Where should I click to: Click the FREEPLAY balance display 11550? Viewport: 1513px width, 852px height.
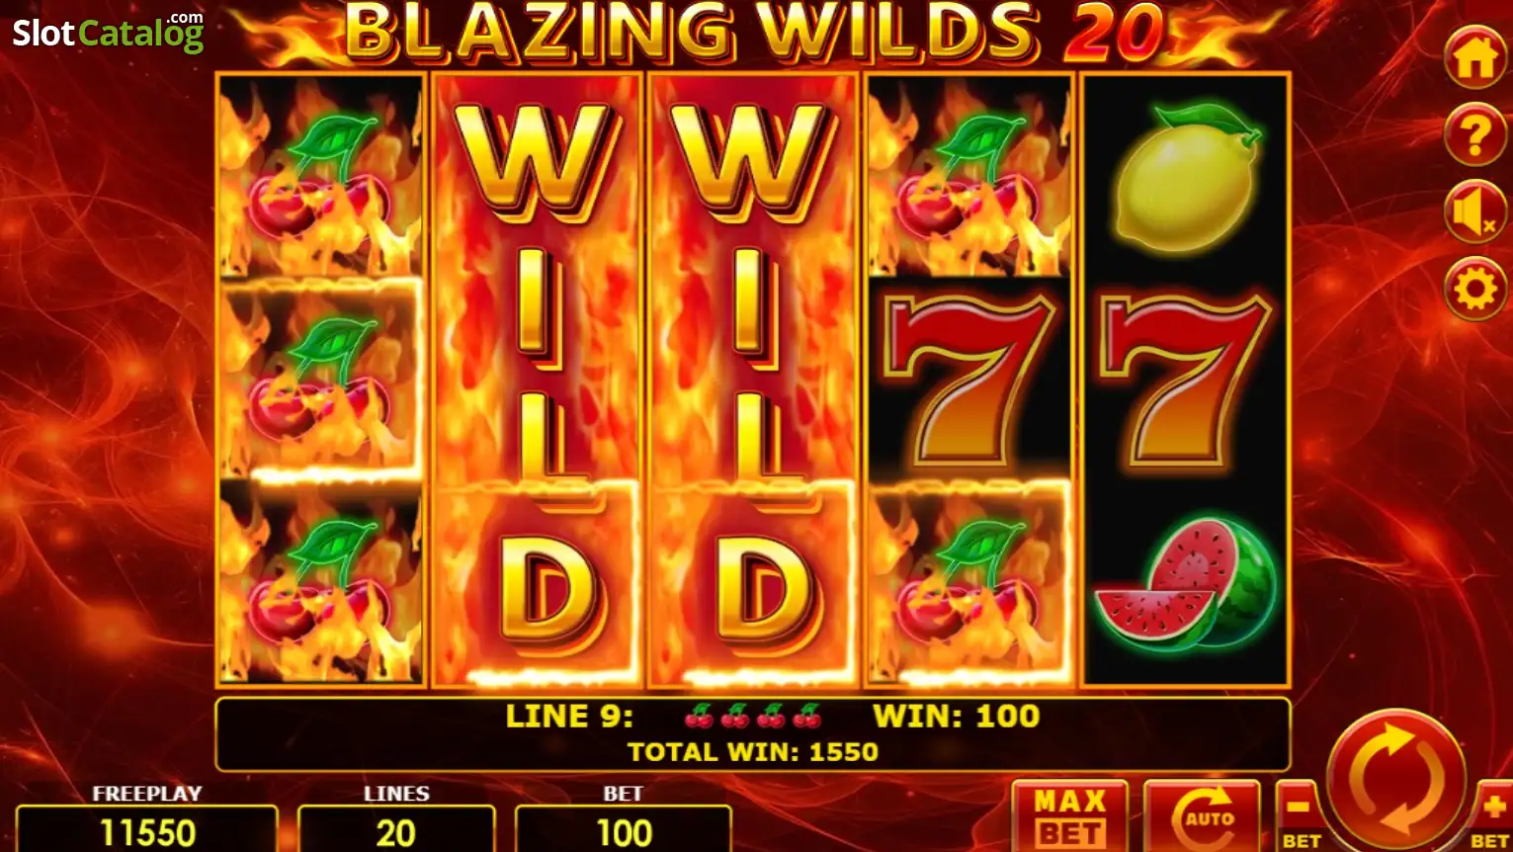point(147,830)
